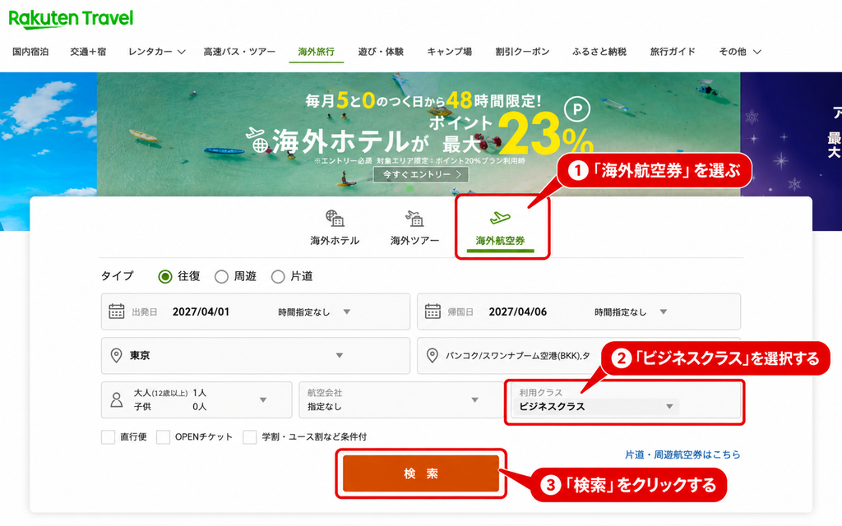Viewport: 842px width, 526px height.
Task: Switch to the 海外航空券 tab
Action: [x=500, y=229]
